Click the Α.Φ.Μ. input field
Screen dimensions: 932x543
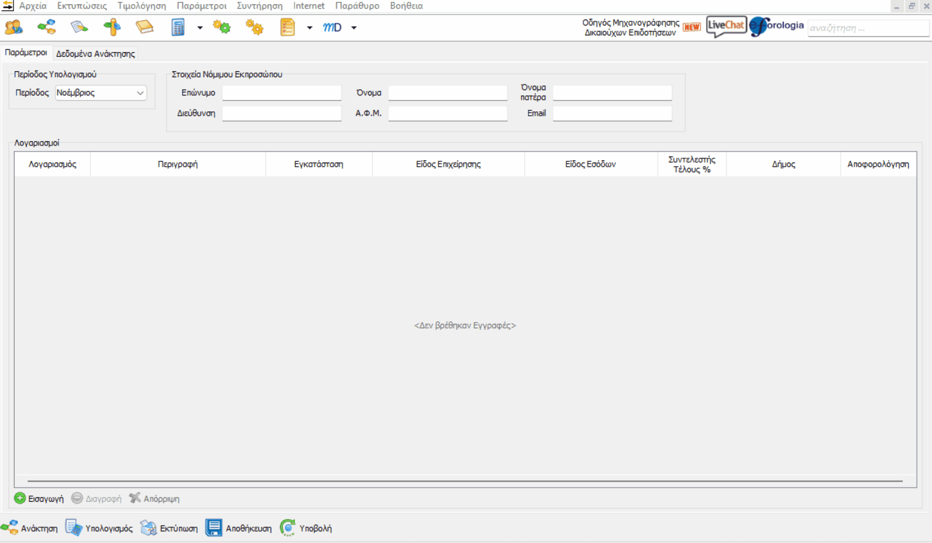click(x=447, y=114)
